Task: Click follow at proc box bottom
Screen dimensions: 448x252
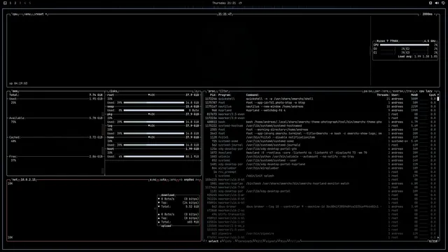Action: click(x=295, y=241)
